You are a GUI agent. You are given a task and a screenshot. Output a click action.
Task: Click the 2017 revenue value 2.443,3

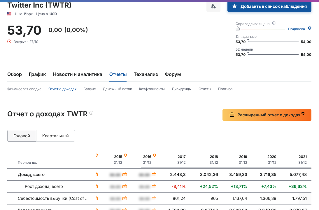click(x=178, y=175)
